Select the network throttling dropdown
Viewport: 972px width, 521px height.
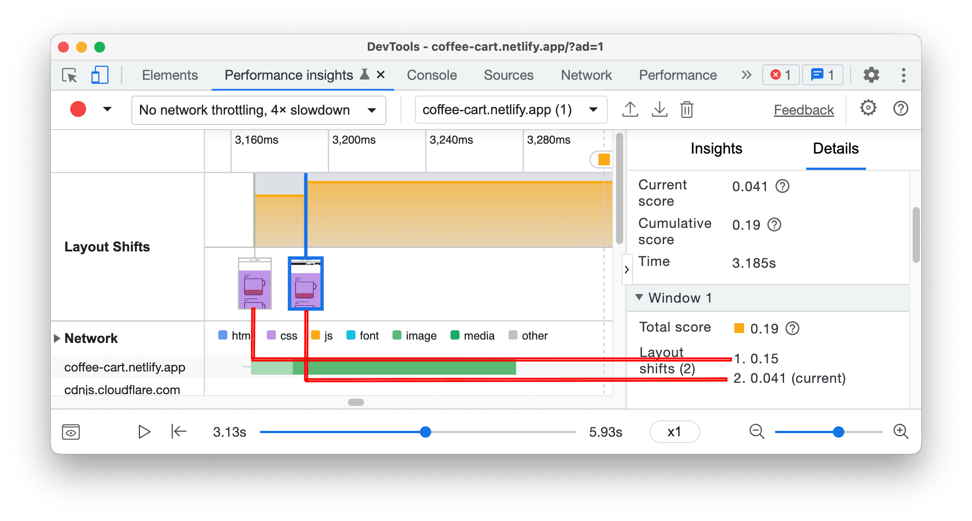[256, 109]
